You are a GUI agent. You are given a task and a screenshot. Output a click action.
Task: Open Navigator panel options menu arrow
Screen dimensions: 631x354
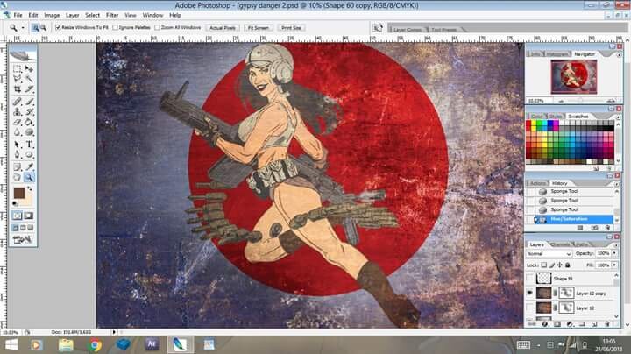pyautogui.click(x=619, y=54)
